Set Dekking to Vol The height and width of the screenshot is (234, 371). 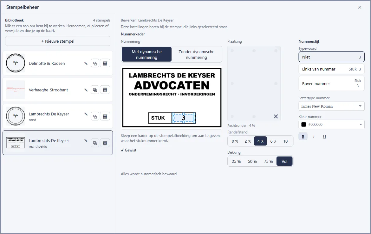(x=284, y=161)
